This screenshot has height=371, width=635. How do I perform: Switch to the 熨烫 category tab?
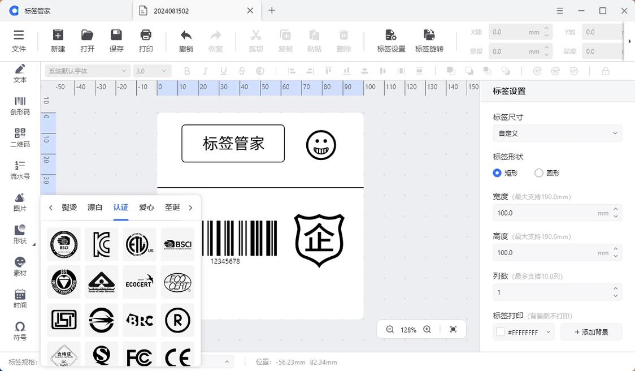click(x=69, y=208)
